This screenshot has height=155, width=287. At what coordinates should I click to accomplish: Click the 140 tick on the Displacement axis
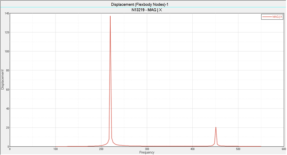pos(7,13)
